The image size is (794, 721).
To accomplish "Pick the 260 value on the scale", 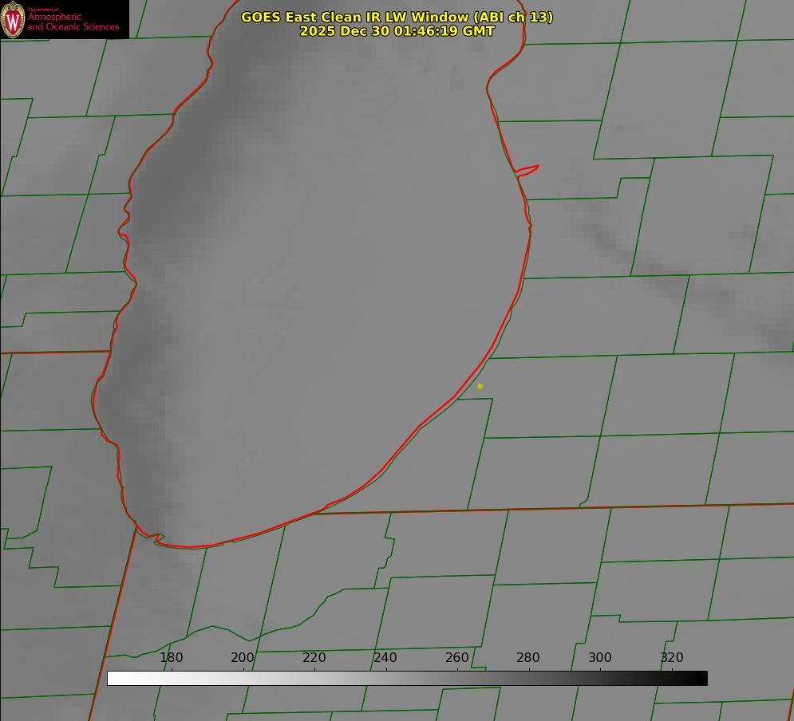I will pos(457,658).
